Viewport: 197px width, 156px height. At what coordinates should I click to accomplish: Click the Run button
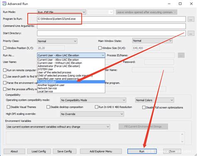coord(142,151)
